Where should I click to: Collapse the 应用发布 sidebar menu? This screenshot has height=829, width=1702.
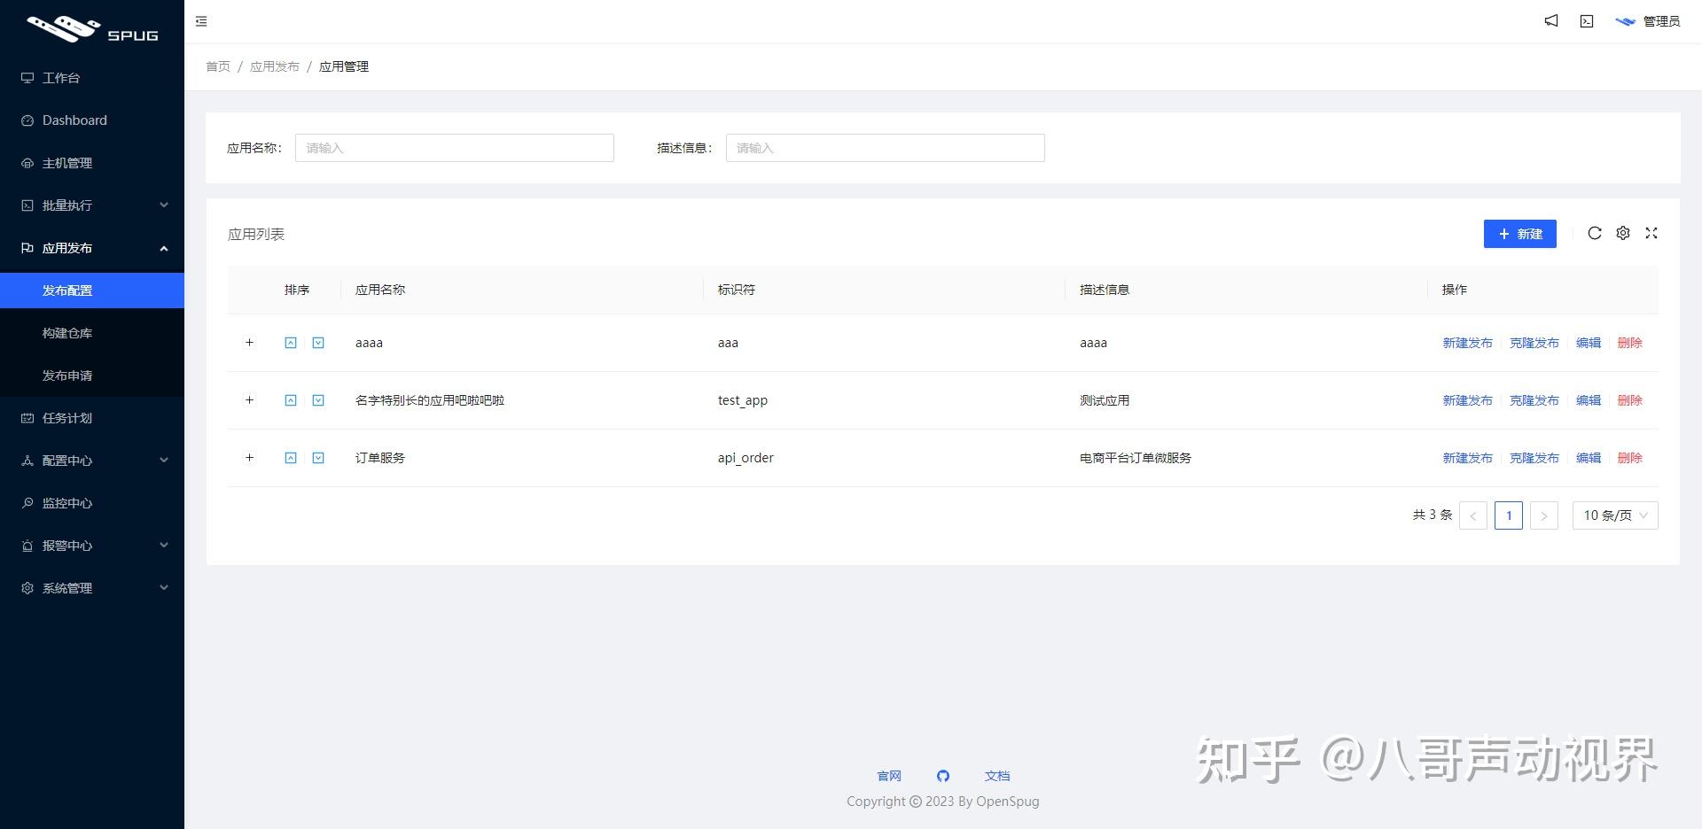click(x=66, y=248)
